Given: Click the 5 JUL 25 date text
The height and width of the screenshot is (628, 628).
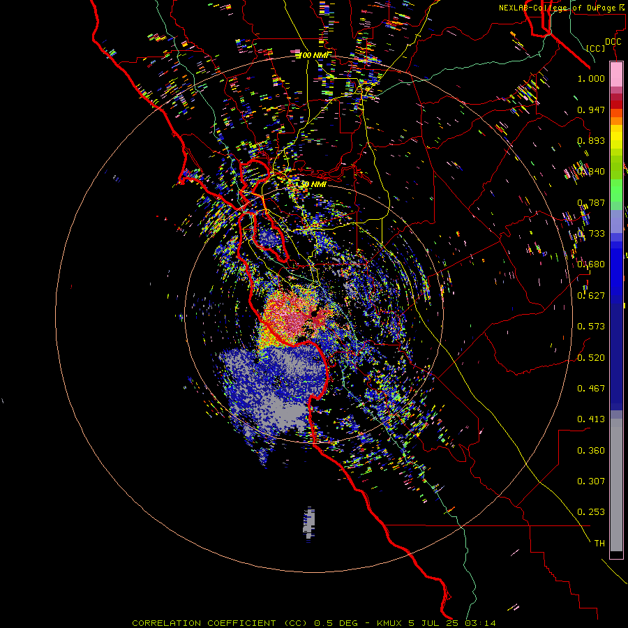Looking at the screenshot, I should [x=435, y=623].
